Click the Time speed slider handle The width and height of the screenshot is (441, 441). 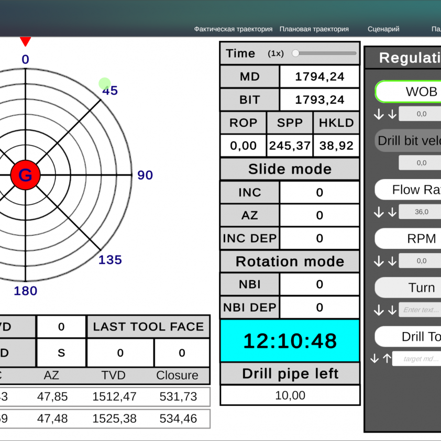pos(296,53)
